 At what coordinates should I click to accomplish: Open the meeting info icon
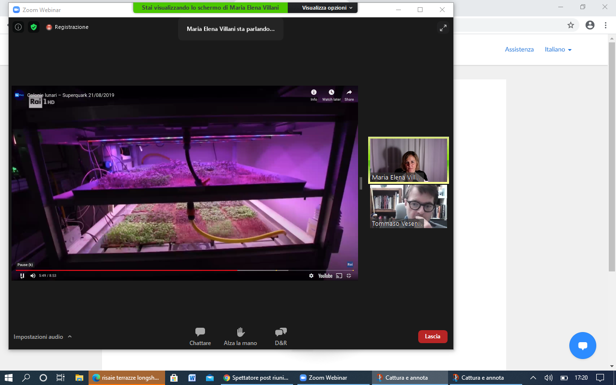pyautogui.click(x=18, y=27)
